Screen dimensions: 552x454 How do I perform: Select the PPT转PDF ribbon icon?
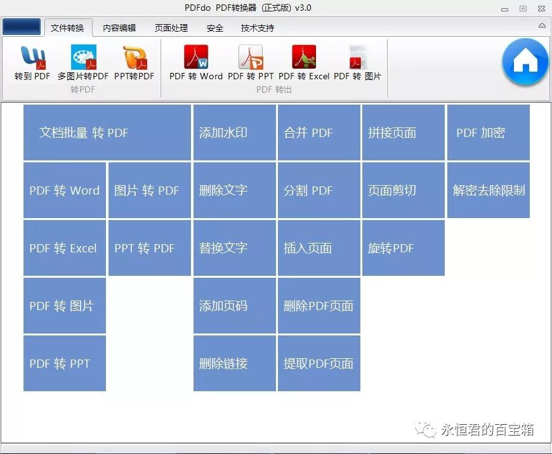point(135,63)
